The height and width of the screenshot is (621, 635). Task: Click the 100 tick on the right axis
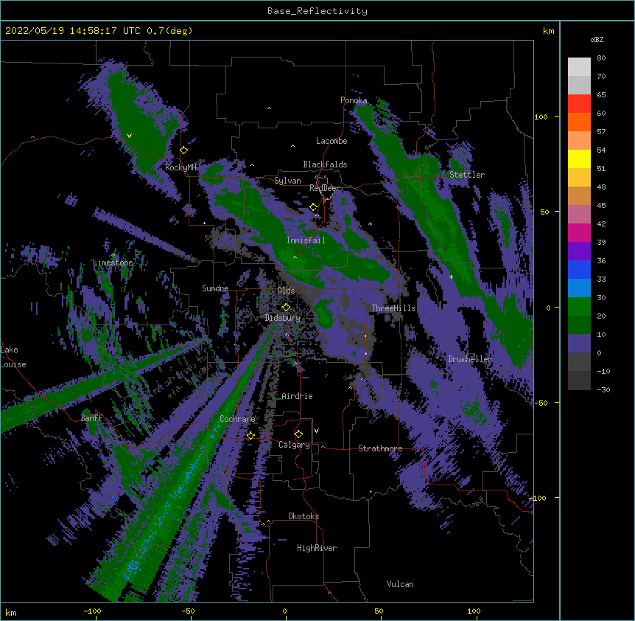coord(541,117)
